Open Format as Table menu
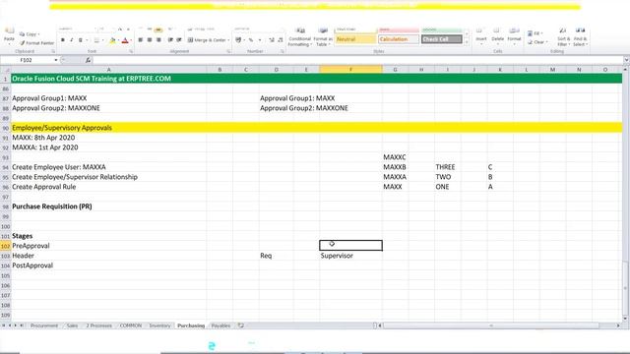630x354 pixels. (x=323, y=37)
